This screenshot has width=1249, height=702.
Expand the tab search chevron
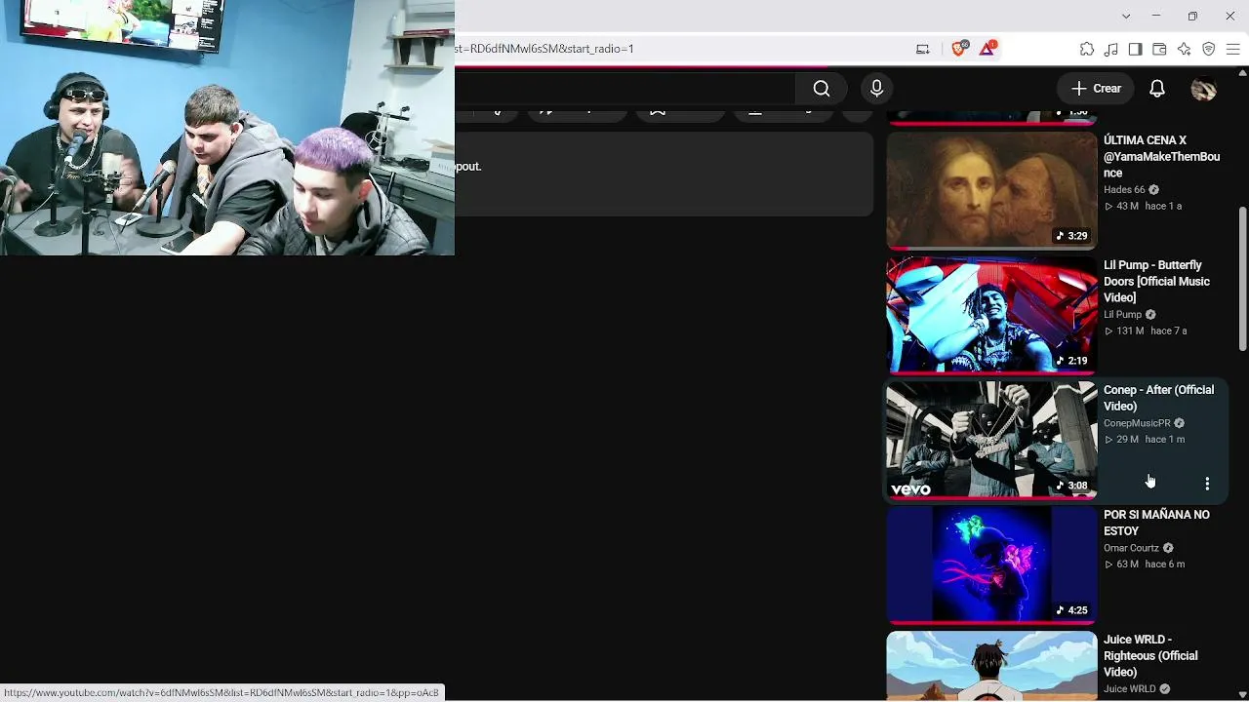pyautogui.click(x=1126, y=16)
